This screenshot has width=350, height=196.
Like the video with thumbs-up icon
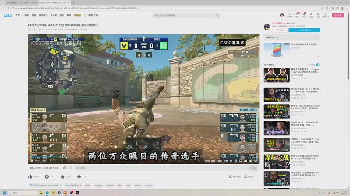tap(31, 176)
